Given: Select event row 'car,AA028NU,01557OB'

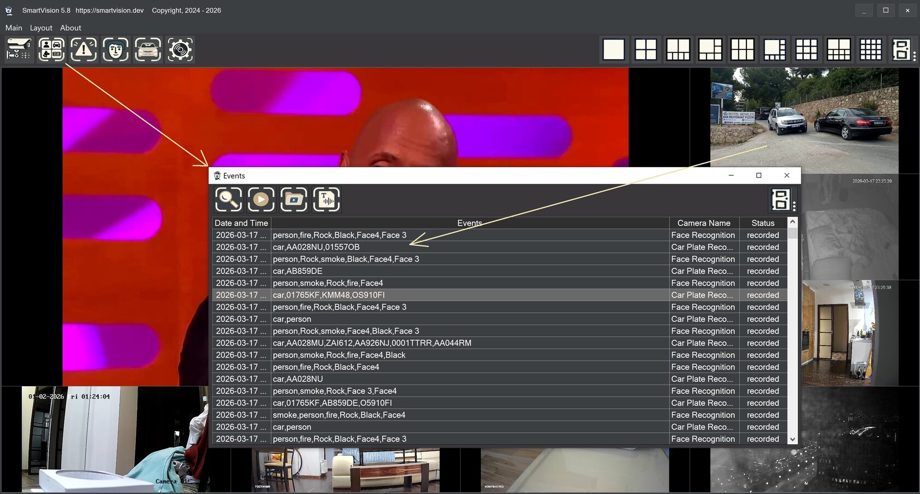Looking at the screenshot, I should point(499,247).
